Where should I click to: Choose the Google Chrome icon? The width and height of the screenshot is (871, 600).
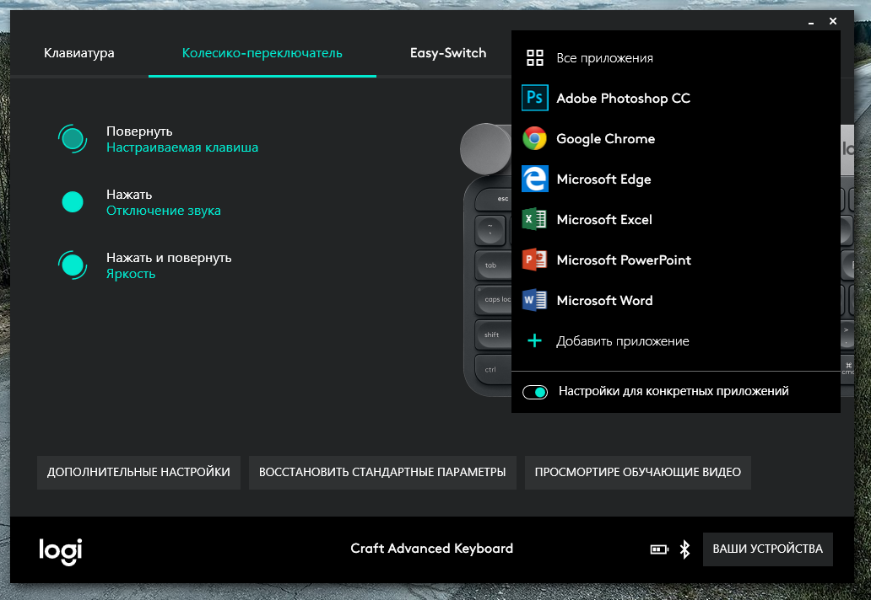point(535,139)
